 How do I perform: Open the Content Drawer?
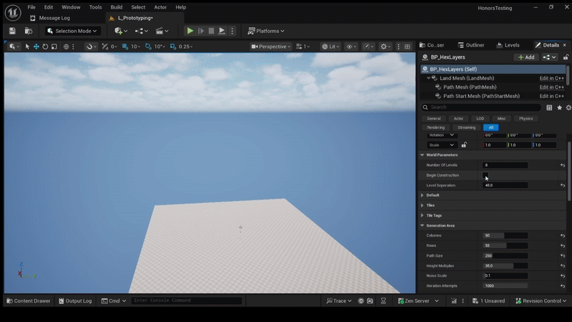pyautogui.click(x=28, y=301)
